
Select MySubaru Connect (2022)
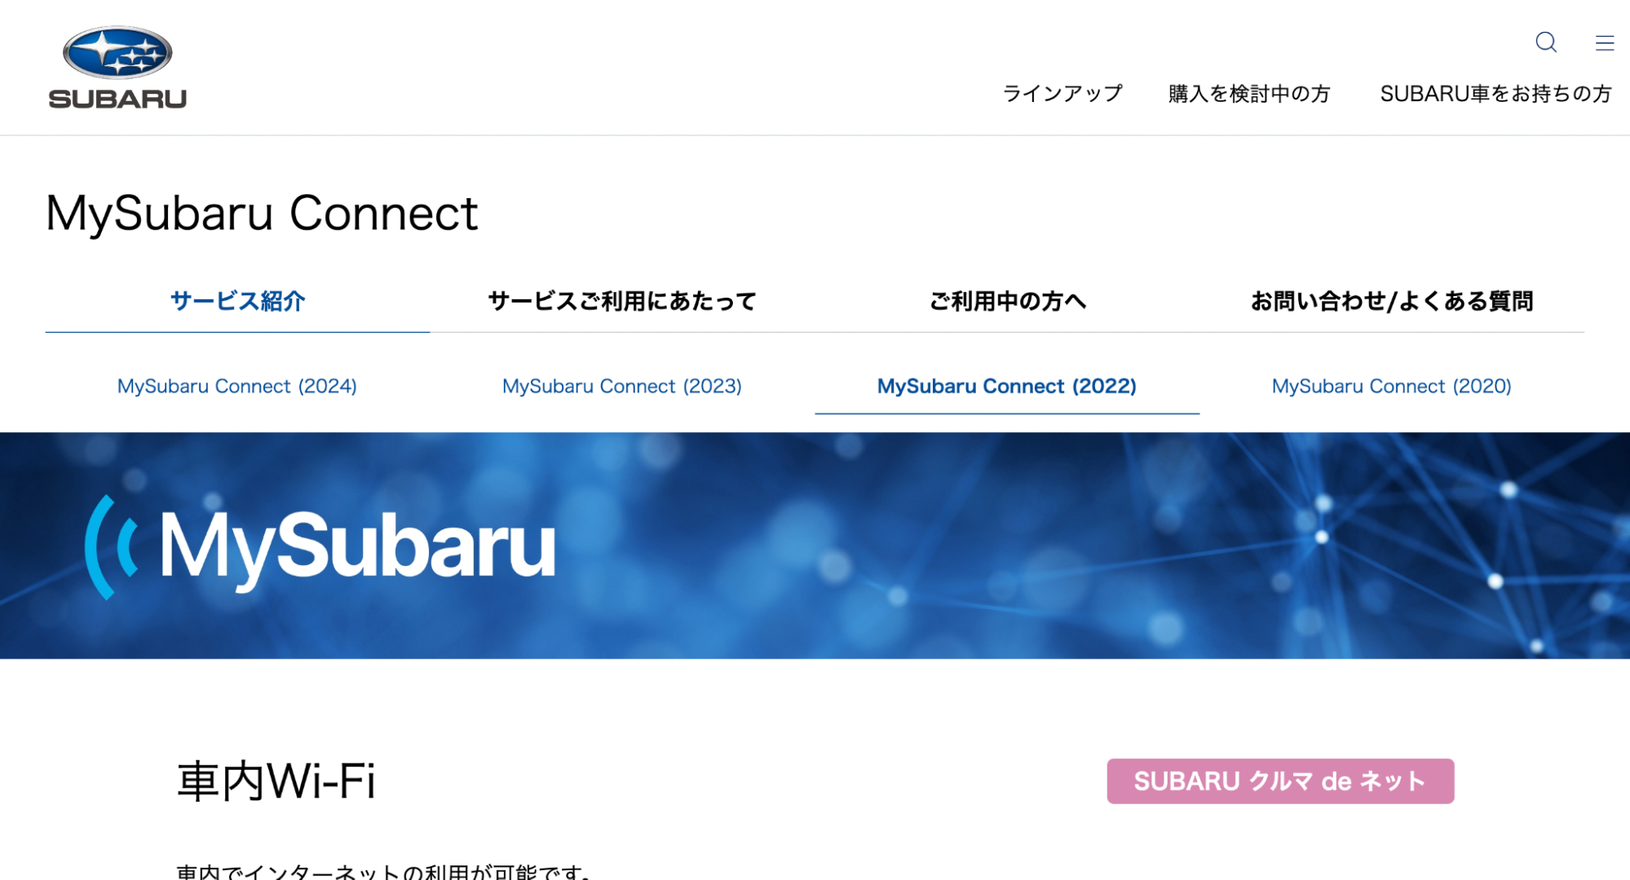click(1006, 386)
